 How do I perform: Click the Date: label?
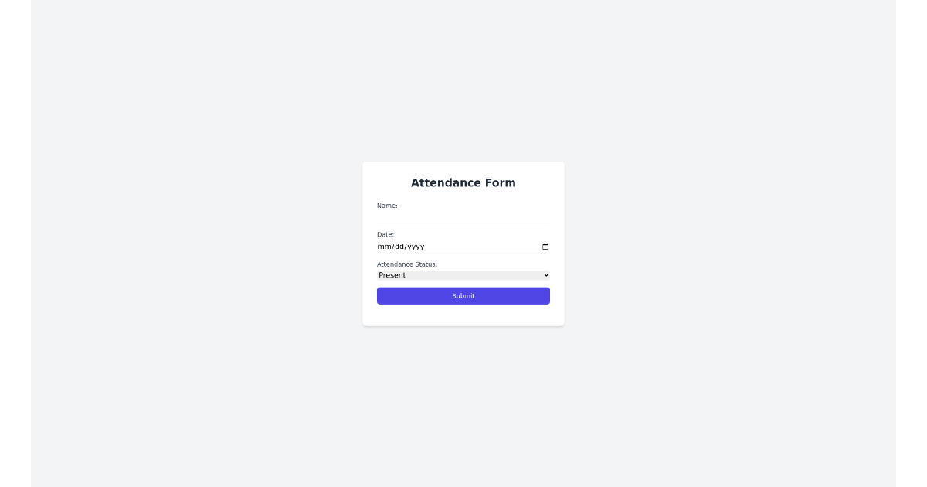(x=385, y=234)
